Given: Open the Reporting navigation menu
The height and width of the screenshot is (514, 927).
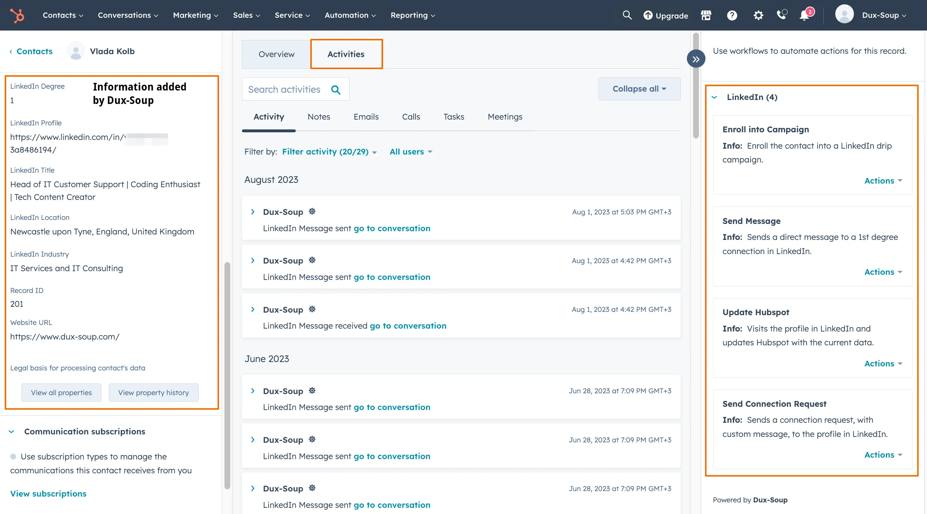Looking at the screenshot, I should click(x=413, y=15).
